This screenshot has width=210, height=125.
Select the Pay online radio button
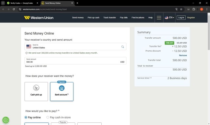[x=26, y=117]
